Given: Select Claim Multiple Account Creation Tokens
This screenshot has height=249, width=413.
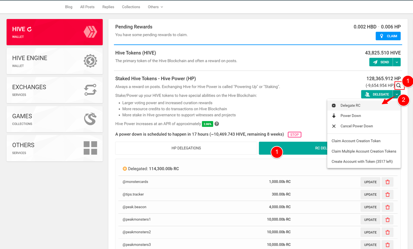Looking at the screenshot, I should pyautogui.click(x=364, y=151).
